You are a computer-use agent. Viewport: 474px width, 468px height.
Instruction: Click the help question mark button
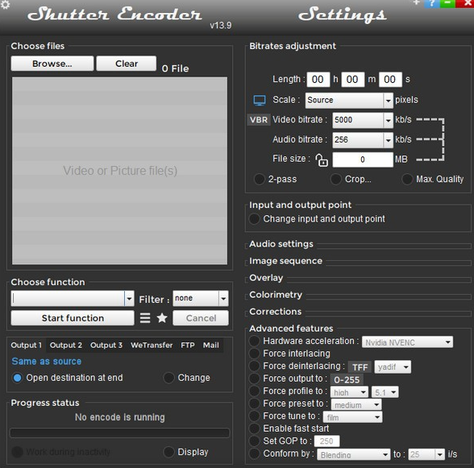(x=432, y=4)
